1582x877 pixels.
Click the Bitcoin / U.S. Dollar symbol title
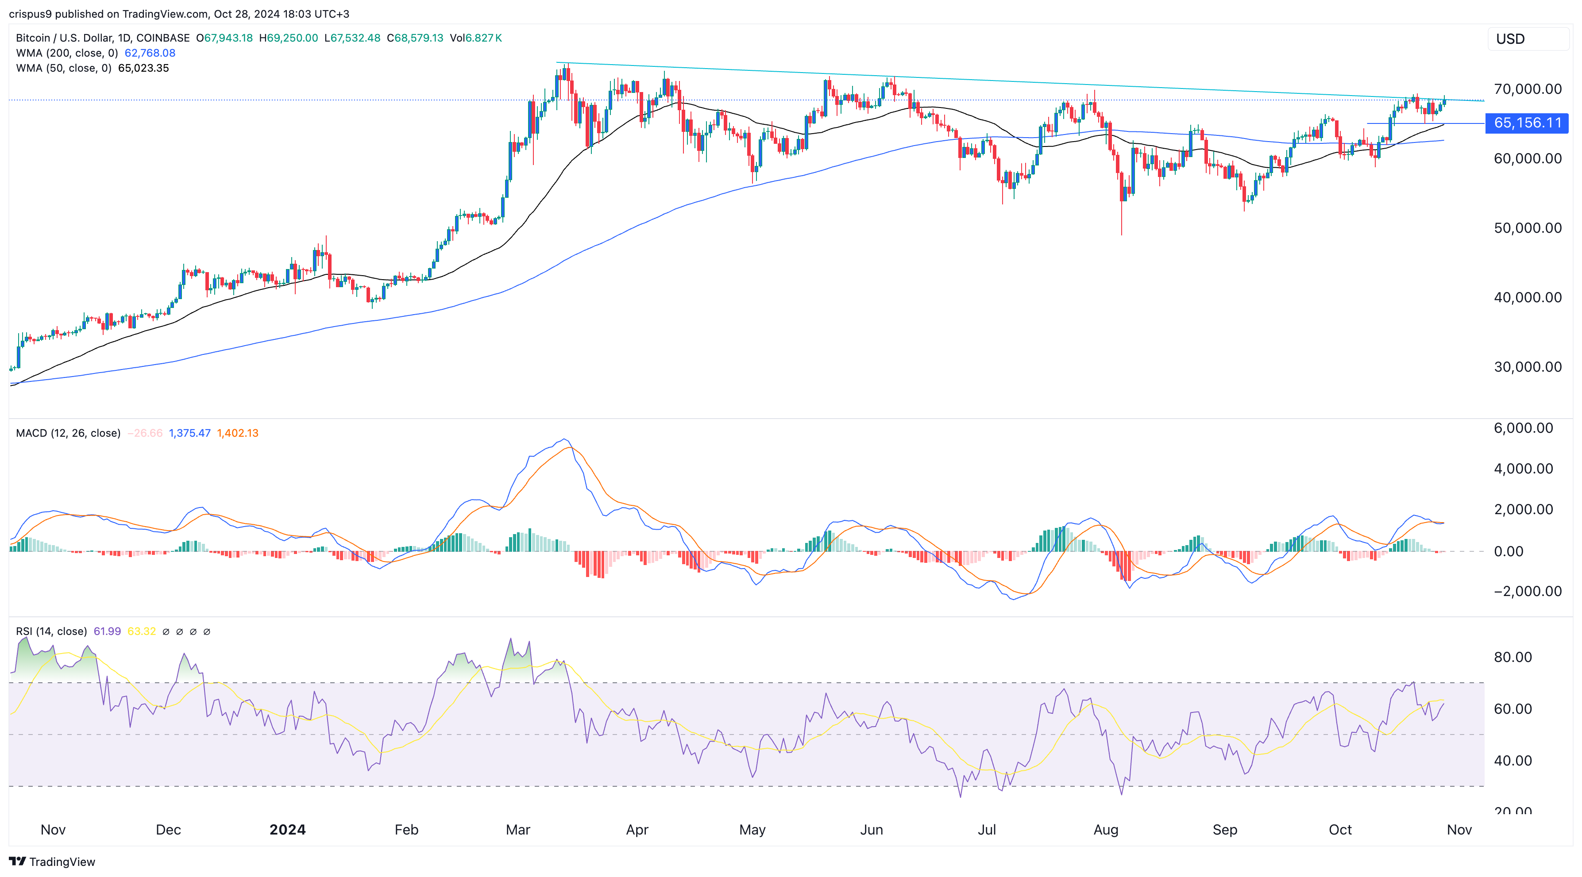click(103, 38)
